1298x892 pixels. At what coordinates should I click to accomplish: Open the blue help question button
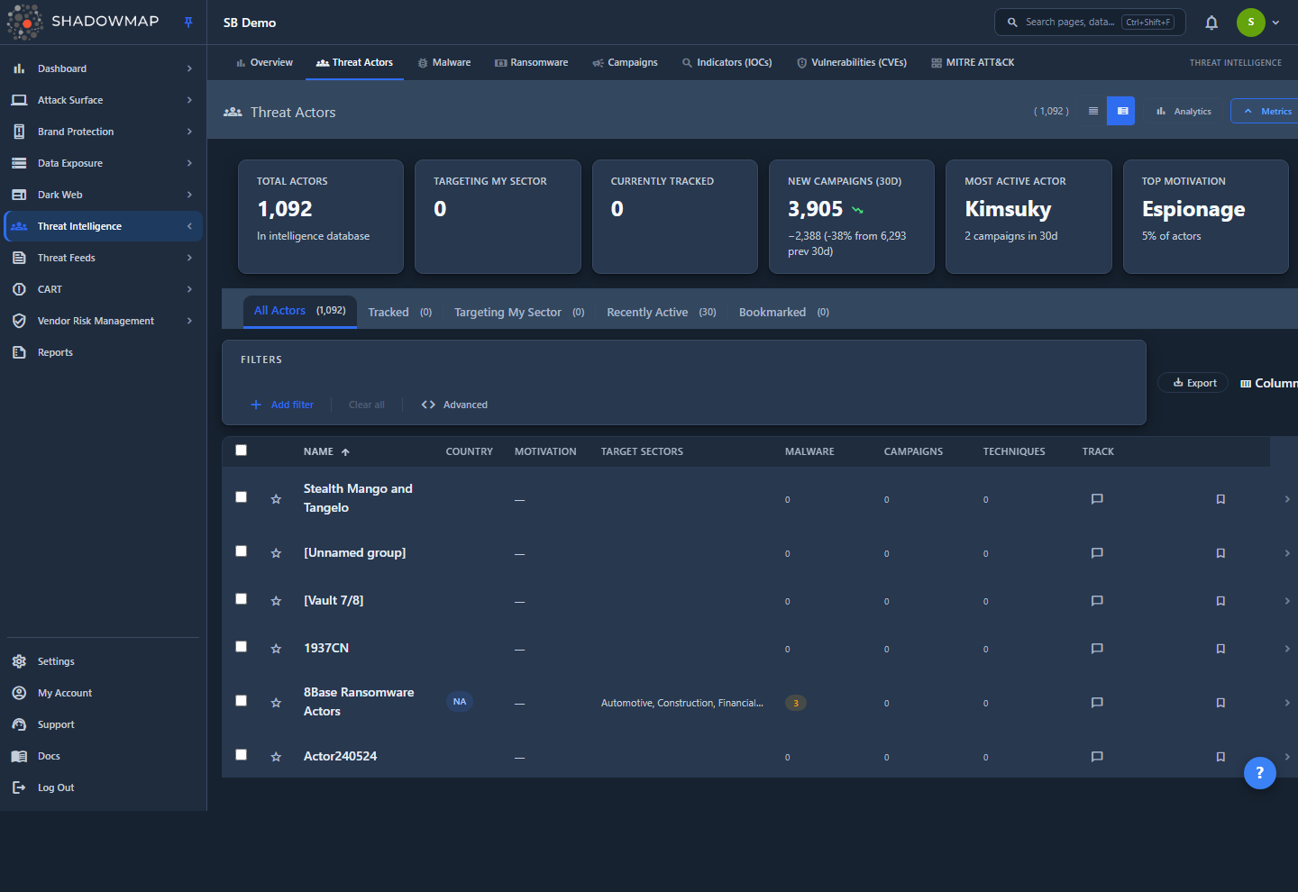1259,772
